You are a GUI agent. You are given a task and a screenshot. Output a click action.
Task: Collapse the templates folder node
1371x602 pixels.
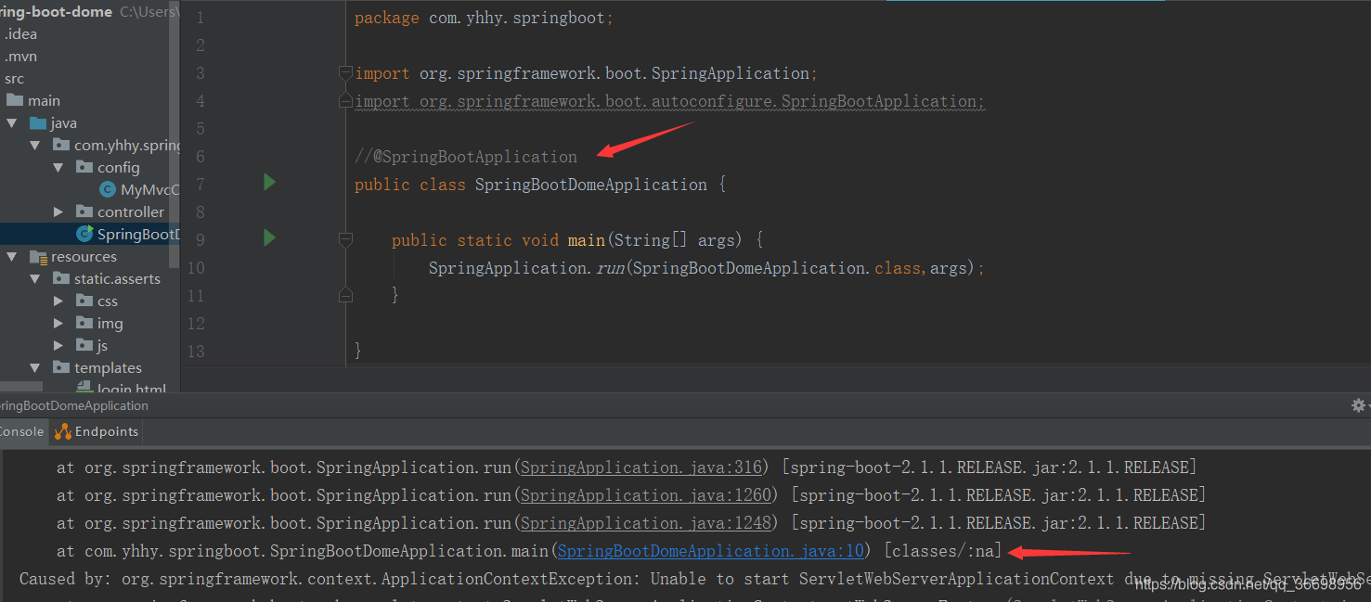[x=35, y=367]
